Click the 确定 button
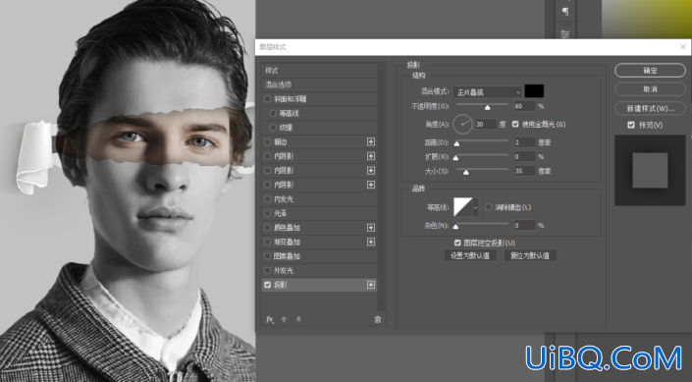Image resolution: width=692 pixels, height=382 pixels. [650, 71]
